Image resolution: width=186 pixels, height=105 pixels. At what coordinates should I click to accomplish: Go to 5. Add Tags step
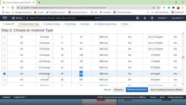click(85, 24)
